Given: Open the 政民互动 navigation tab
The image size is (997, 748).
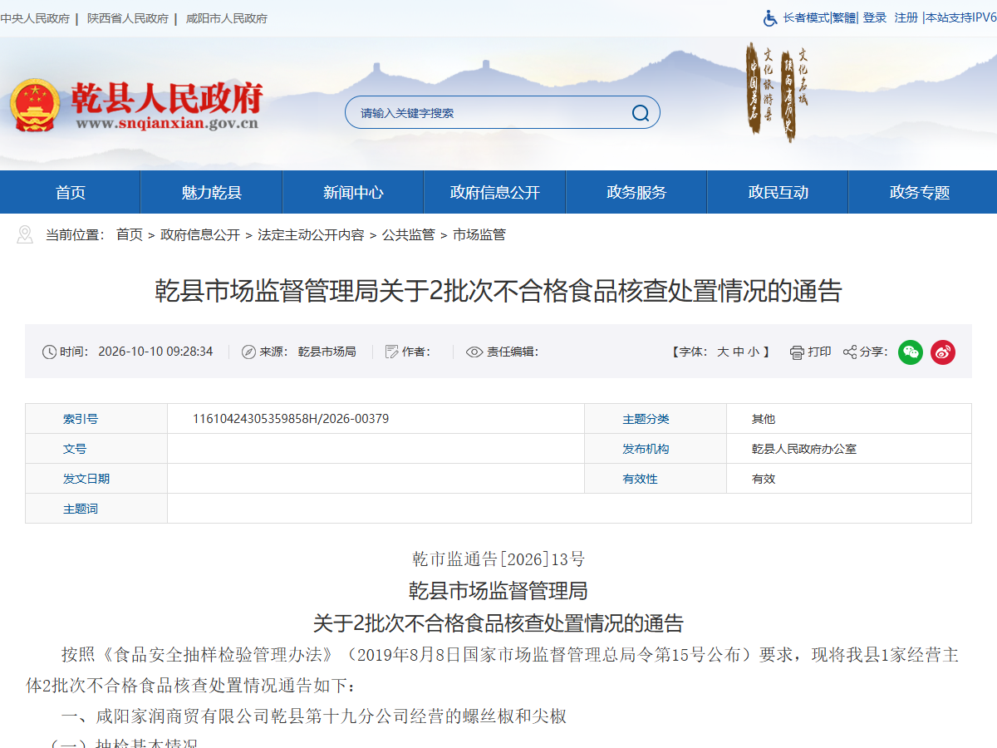Looking at the screenshot, I should click(778, 192).
